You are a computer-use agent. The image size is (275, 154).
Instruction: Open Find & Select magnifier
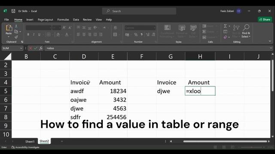click(246, 31)
